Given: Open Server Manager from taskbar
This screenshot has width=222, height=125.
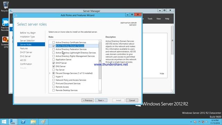Looking at the screenshot, I should (13, 122).
